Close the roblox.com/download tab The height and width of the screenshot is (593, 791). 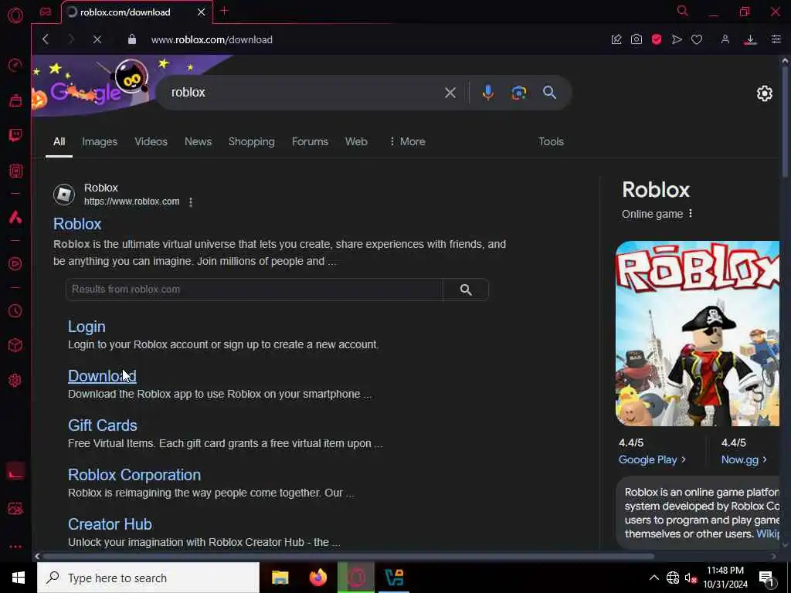pyautogui.click(x=202, y=12)
